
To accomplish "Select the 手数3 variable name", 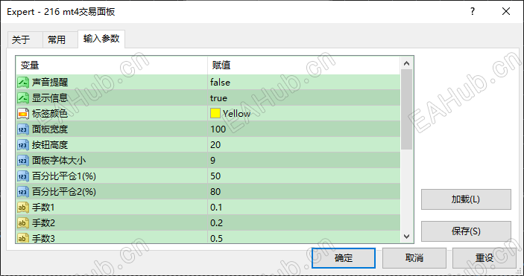I will pyautogui.click(x=43, y=238).
